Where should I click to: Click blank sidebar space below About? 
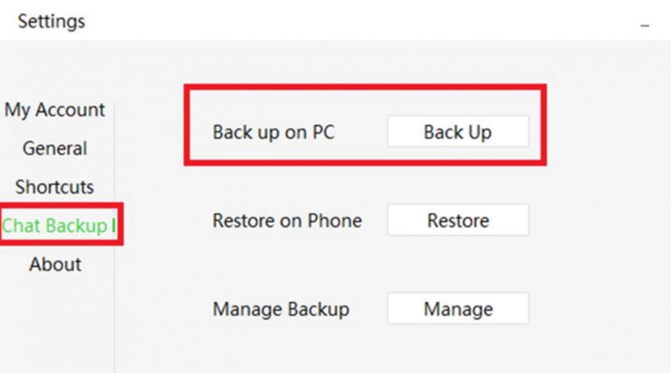(x=55, y=319)
